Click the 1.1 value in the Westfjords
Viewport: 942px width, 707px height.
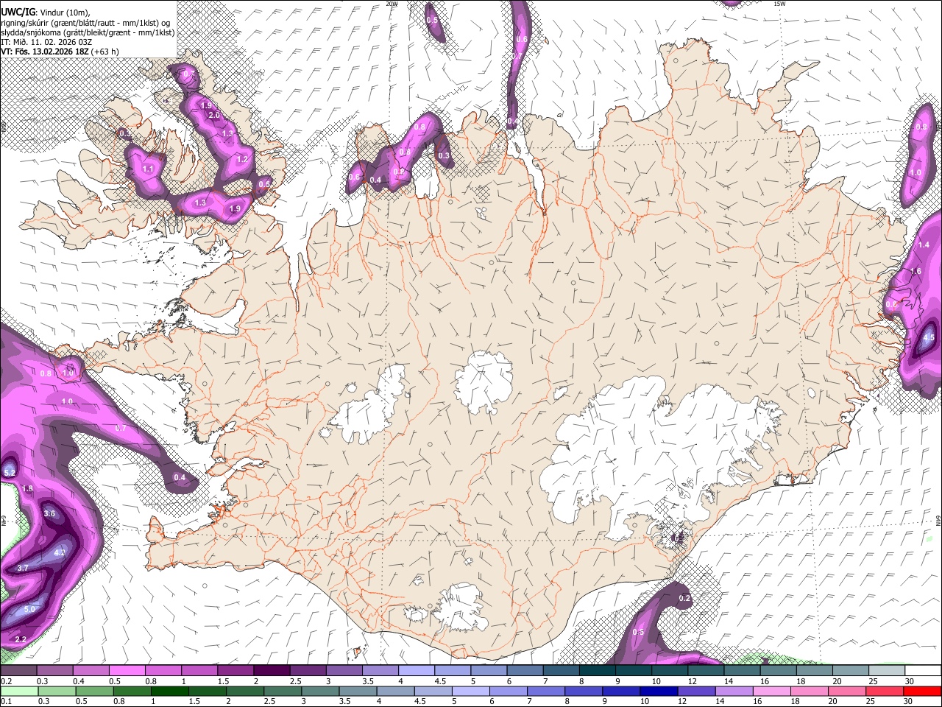pyautogui.click(x=148, y=169)
